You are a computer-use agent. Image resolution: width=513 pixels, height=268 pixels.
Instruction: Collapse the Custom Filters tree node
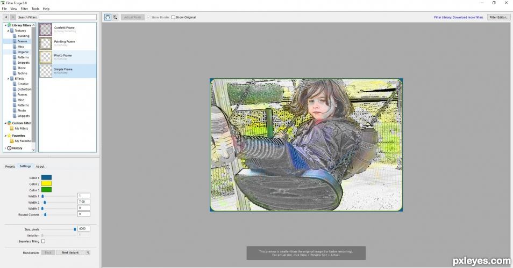pos(5,123)
